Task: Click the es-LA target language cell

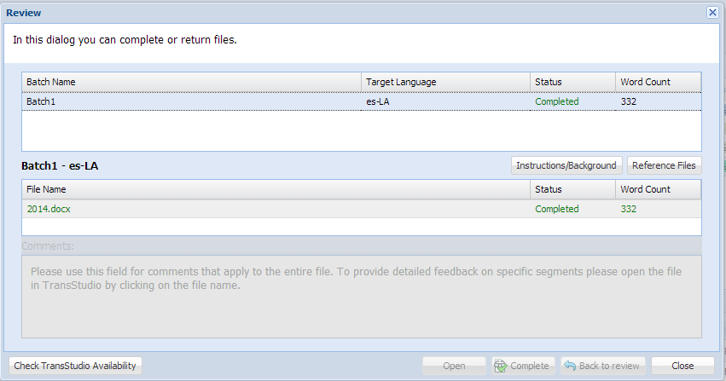Action: [378, 101]
